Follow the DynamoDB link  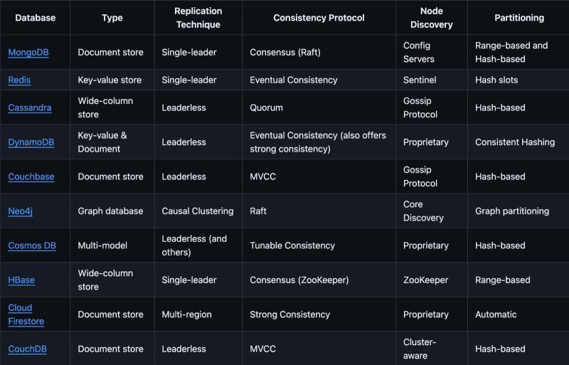[31, 142]
